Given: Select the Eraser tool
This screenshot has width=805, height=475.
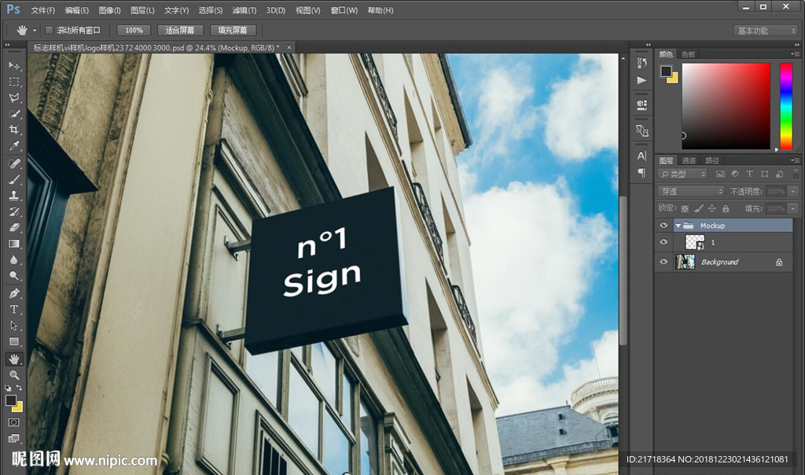Looking at the screenshot, I should point(14,227).
